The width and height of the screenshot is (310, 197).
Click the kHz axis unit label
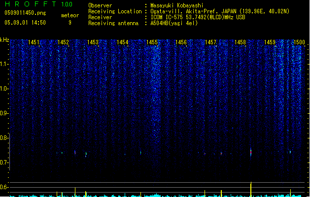point(4,40)
